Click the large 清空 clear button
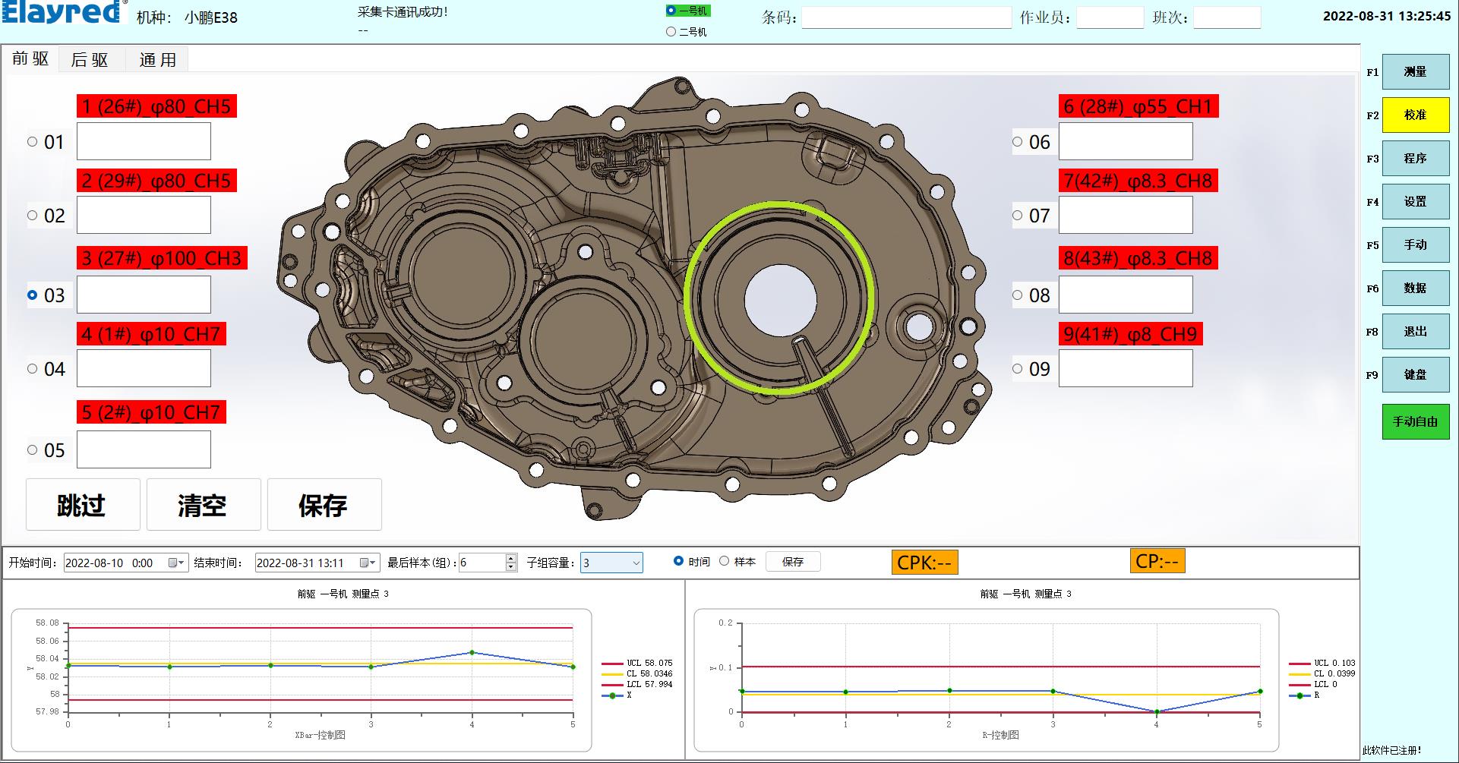The width and height of the screenshot is (1459, 763). click(203, 505)
